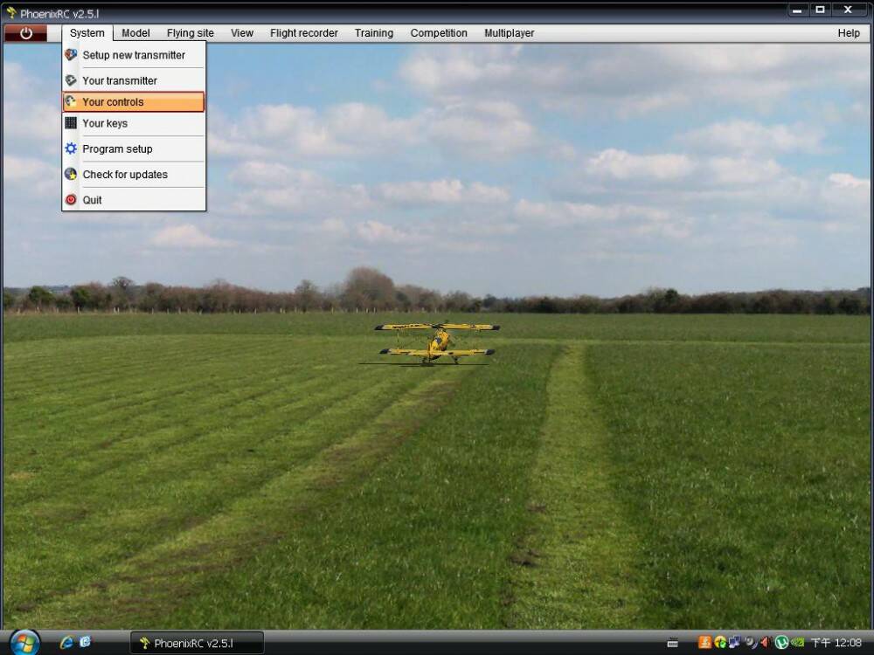Click the Program setup gear icon
The height and width of the screenshot is (655, 874).
pyautogui.click(x=71, y=148)
